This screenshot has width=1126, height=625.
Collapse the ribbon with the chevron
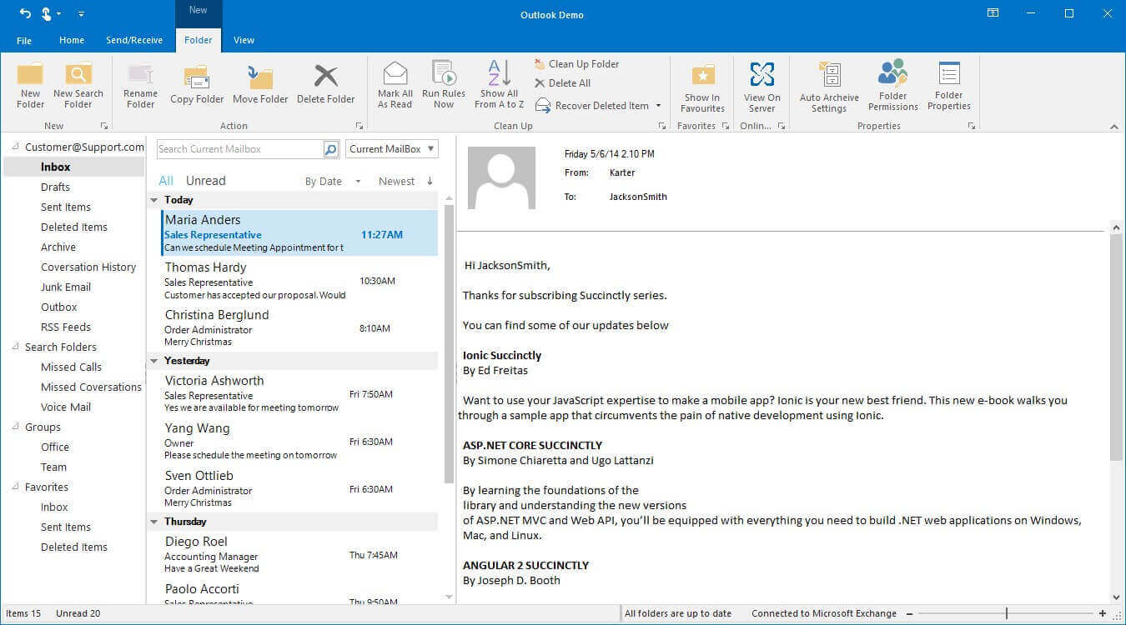click(x=1114, y=127)
